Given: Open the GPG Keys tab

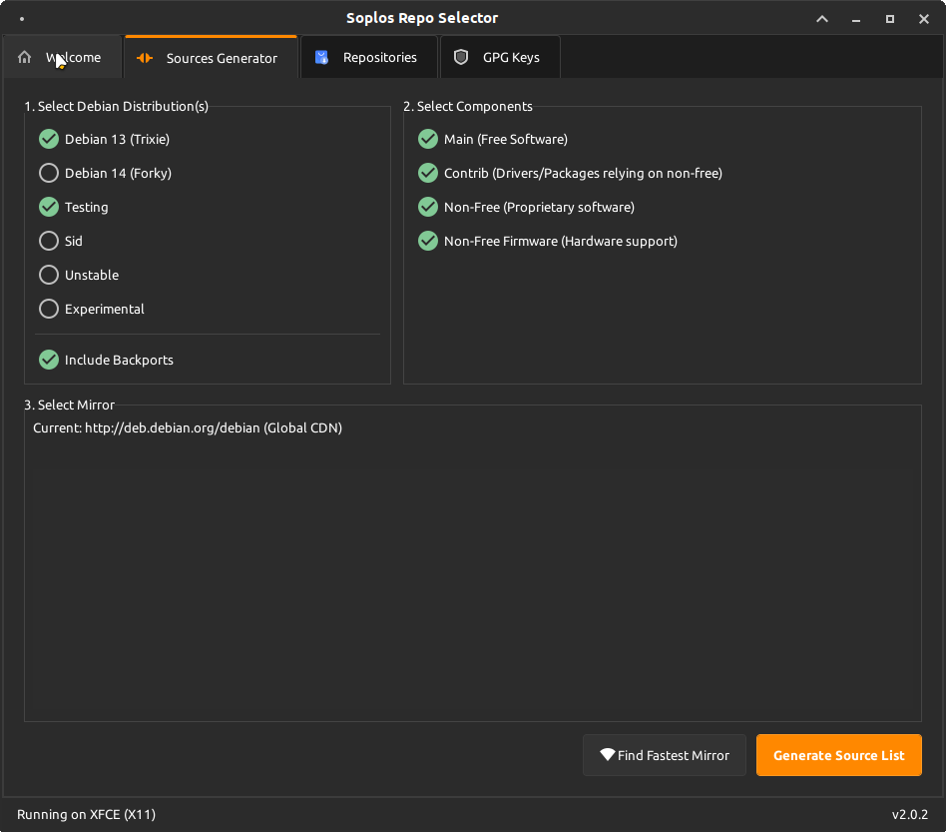Looking at the screenshot, I should [500, 57].
